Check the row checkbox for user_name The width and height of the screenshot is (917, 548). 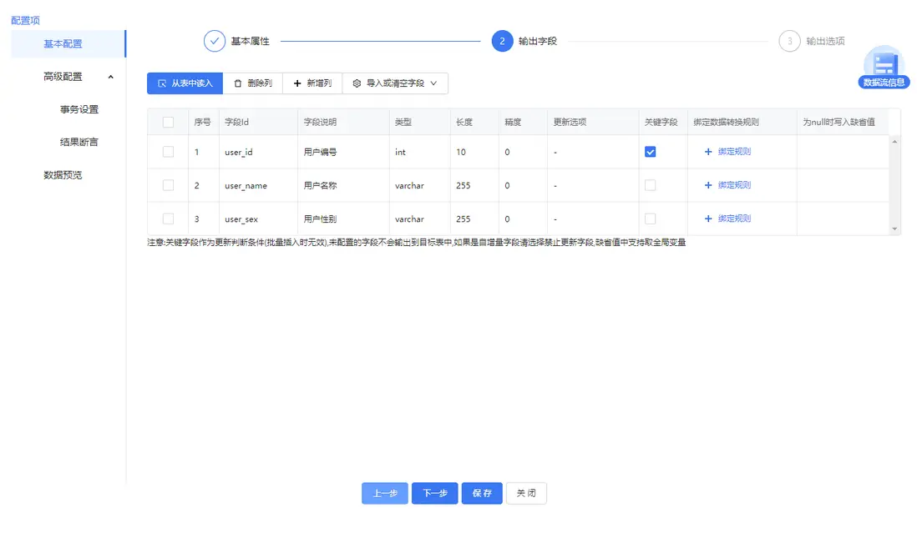(168, 184)
